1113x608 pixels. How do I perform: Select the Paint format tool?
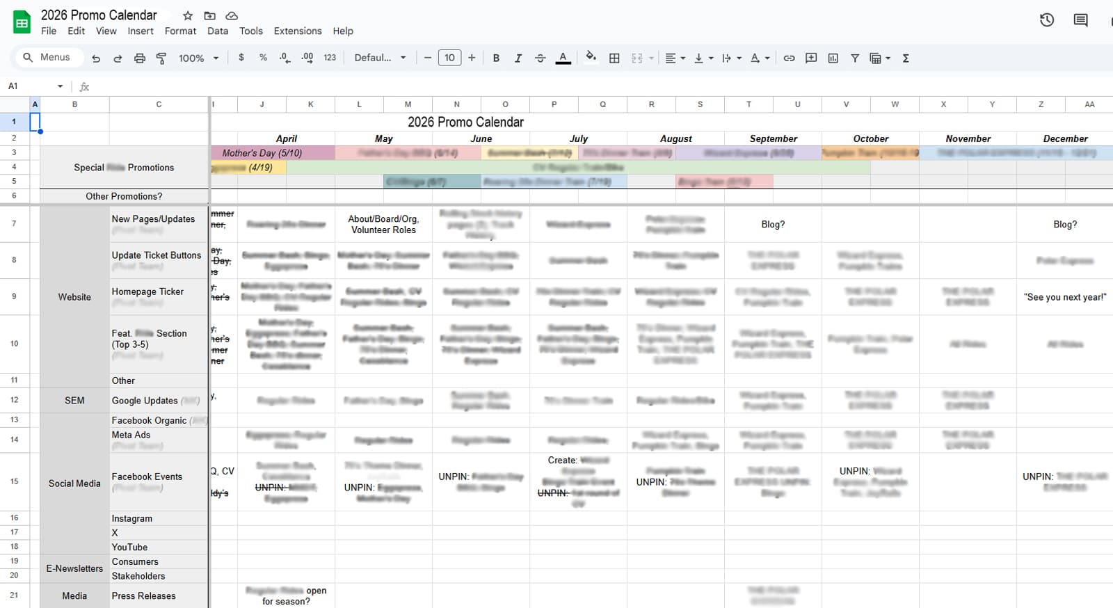point(161,58)
